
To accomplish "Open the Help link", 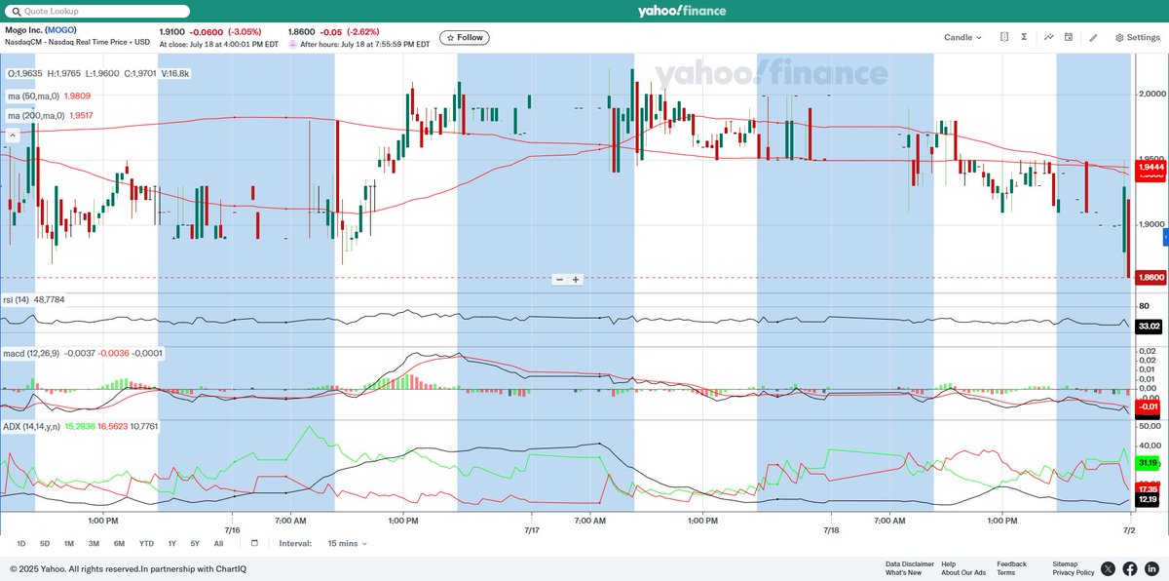I will click(x=949, y=563).
